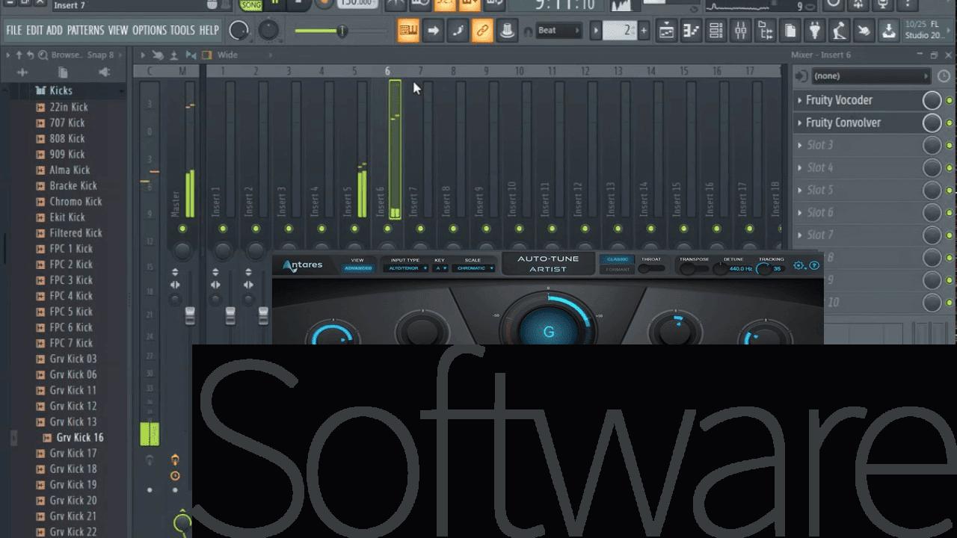Open the Mixer view icon
Viewport: 957px width, 538px height.
[x=741, y=31]
